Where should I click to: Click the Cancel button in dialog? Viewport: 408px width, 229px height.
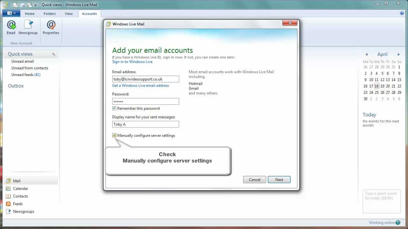[x=255, y=180]
